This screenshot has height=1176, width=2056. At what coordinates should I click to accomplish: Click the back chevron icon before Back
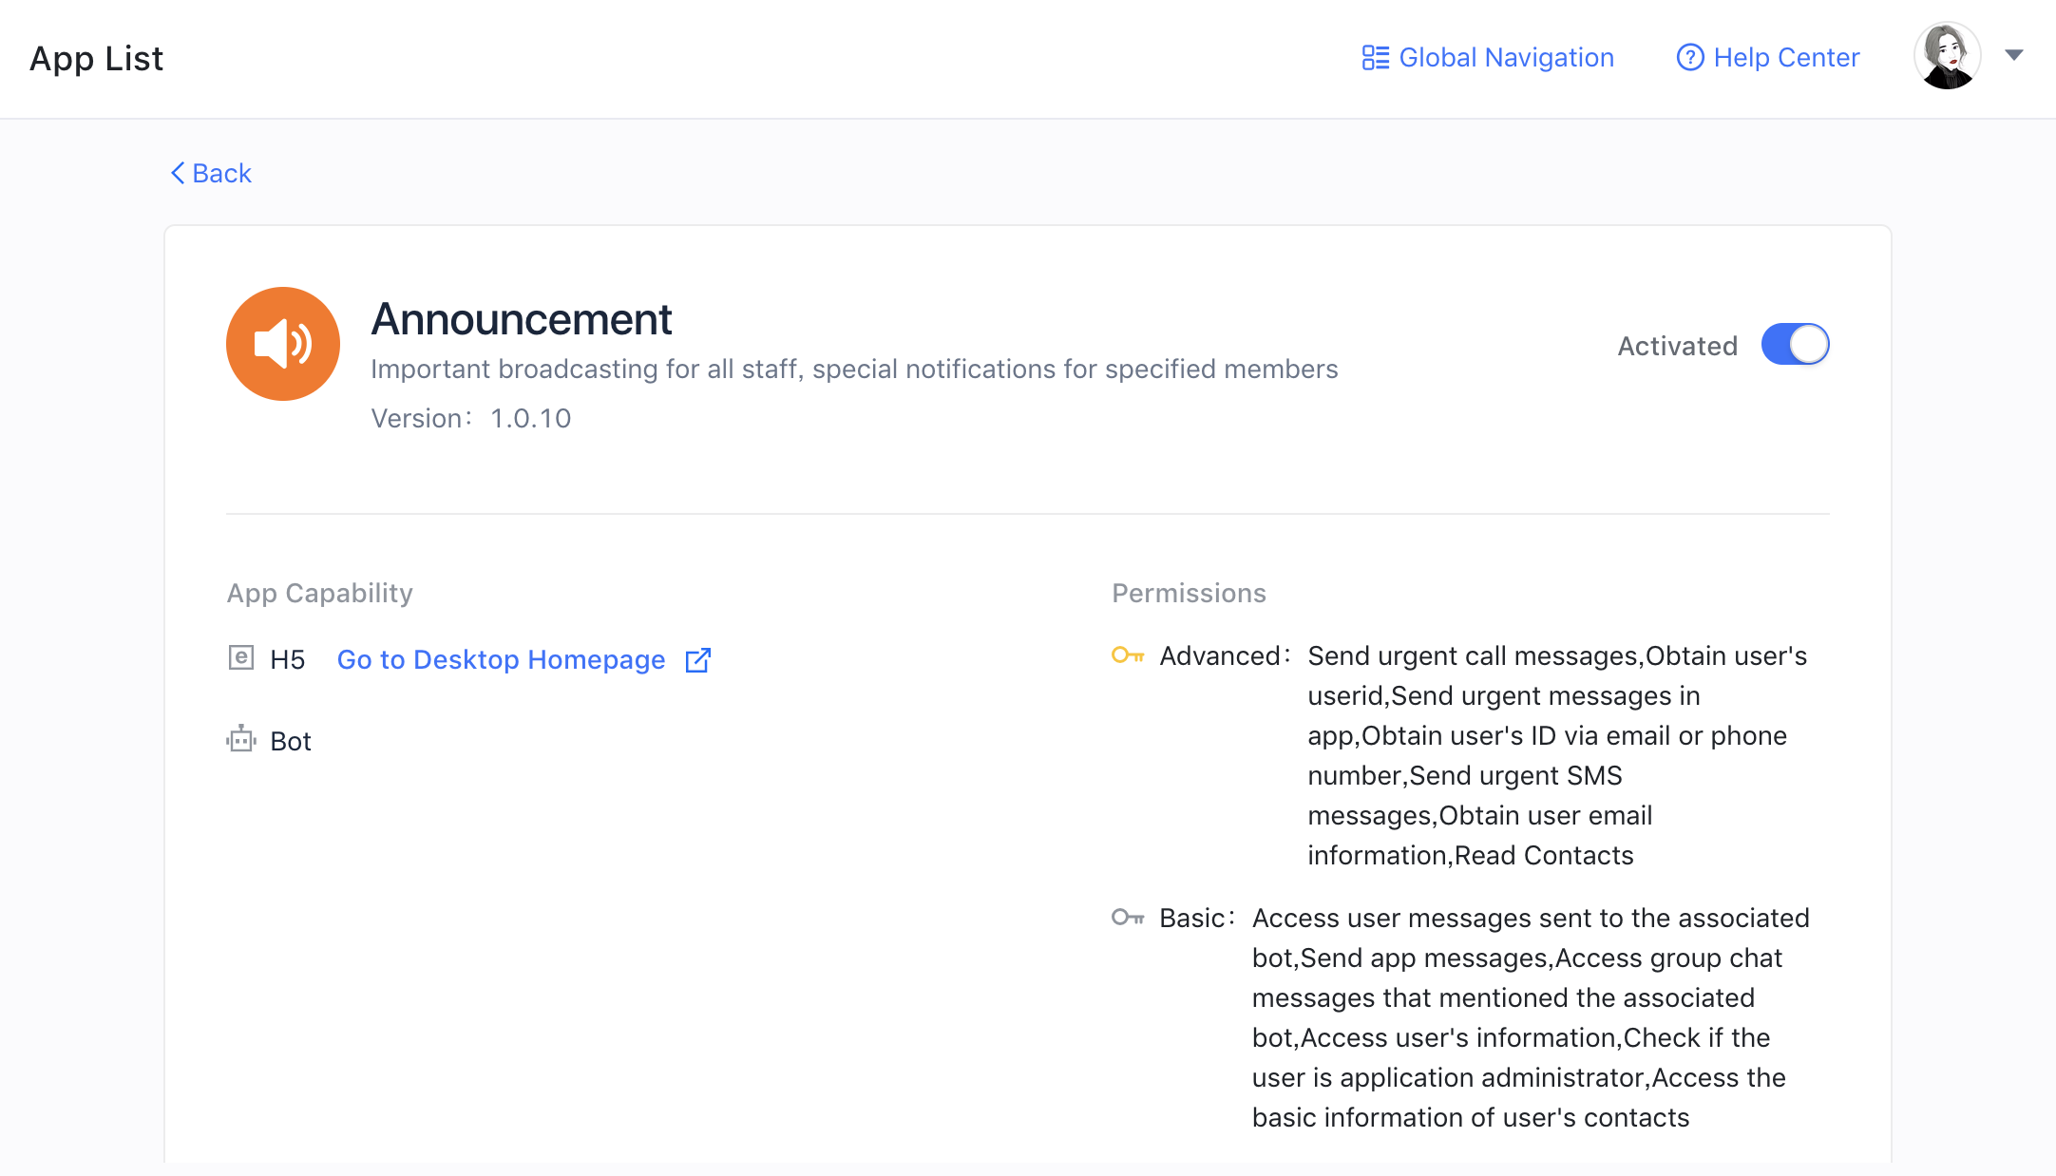(x=177, y=173)
